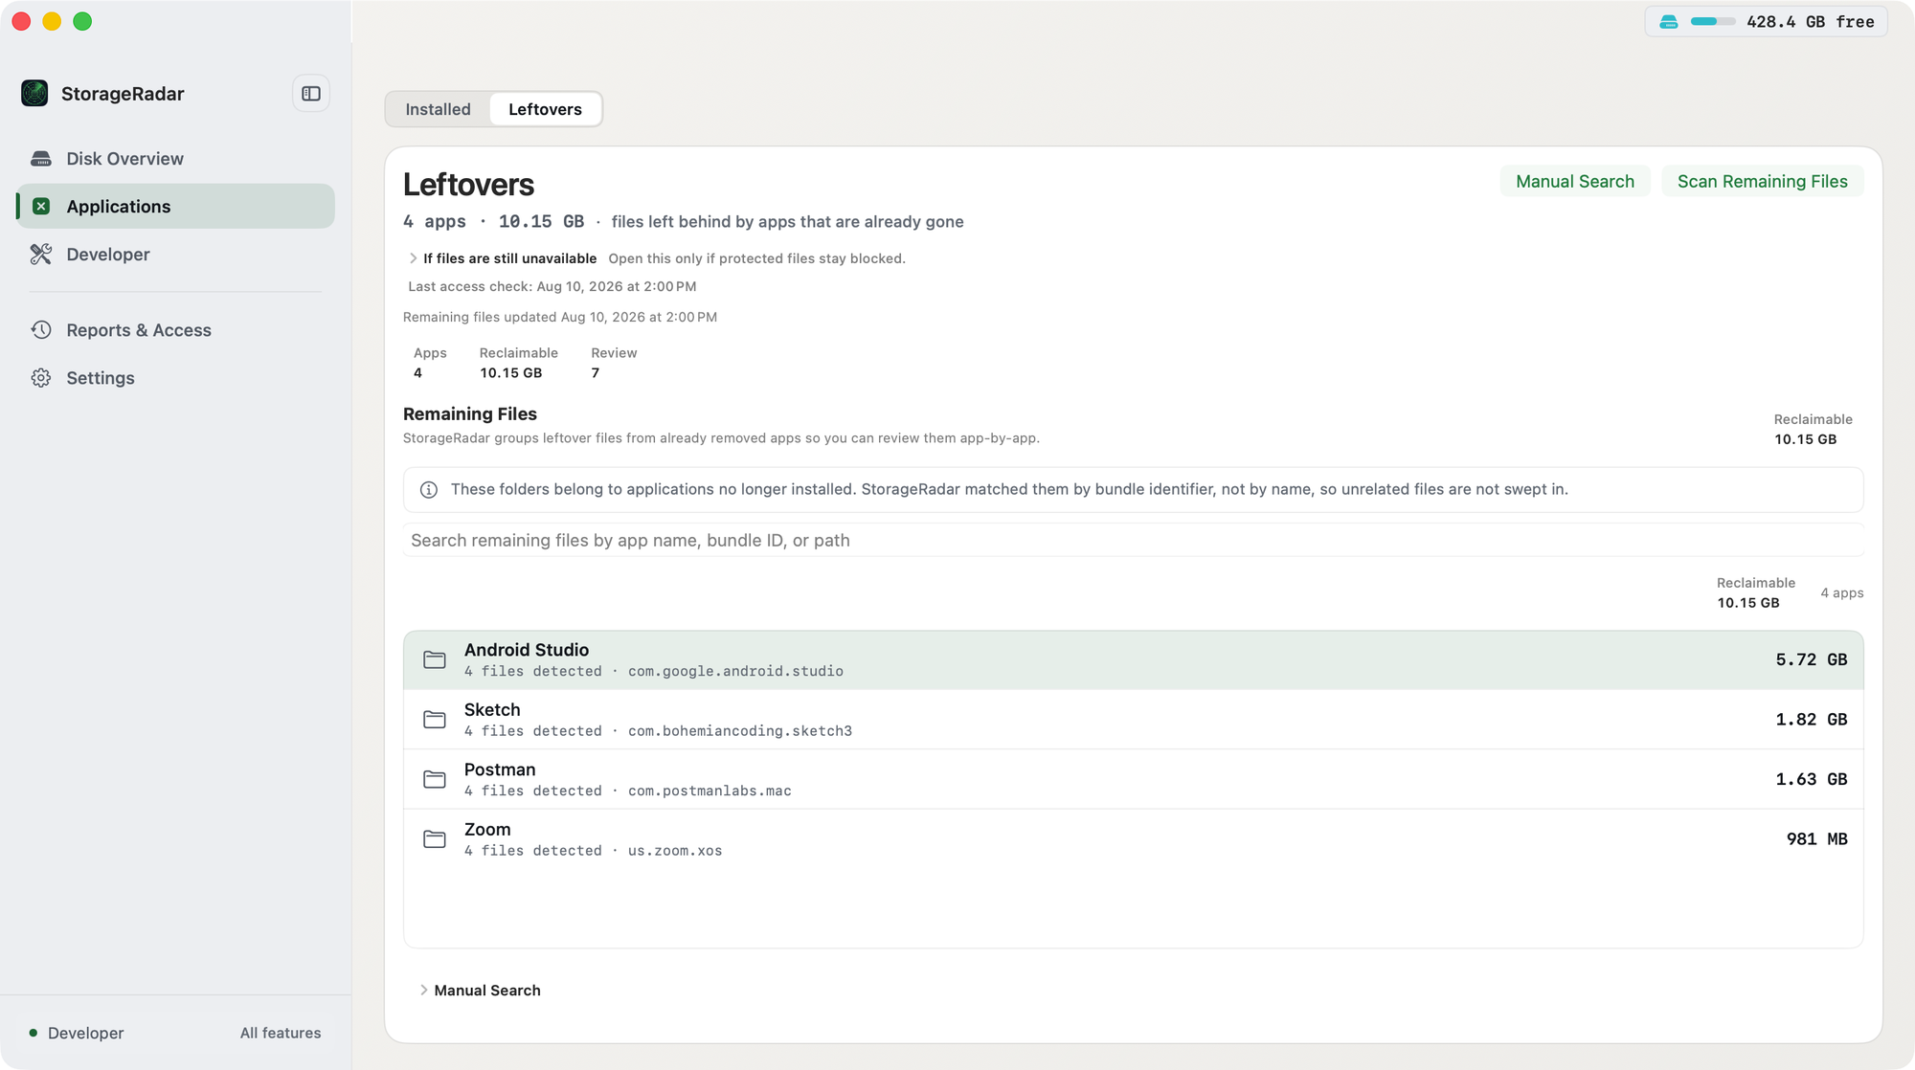Click the disk icon beside free space
1915x1070 pixels.
[1669, 21]
